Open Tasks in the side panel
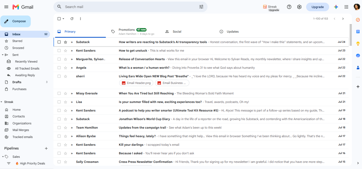Viewport: 362px width, 169px height. (x=358, y=20)
